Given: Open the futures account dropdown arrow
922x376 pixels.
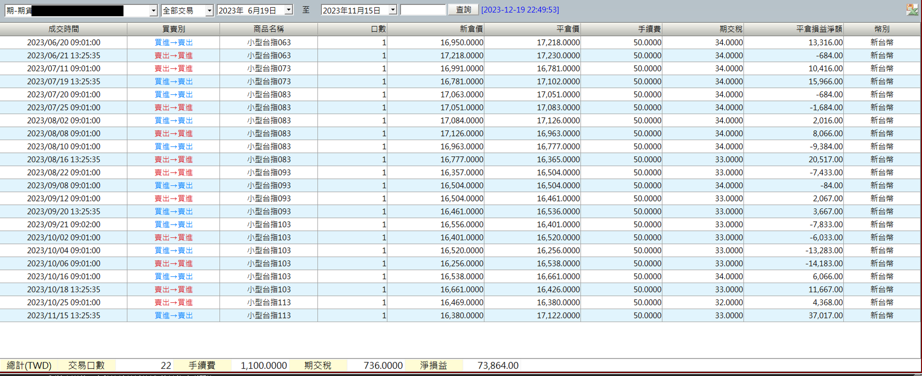Looking at the screenshot, I should click(153, 10).
